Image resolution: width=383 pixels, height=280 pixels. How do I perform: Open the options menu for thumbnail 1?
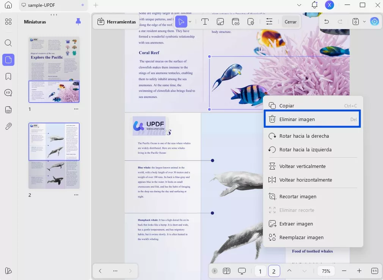(76, 109)
